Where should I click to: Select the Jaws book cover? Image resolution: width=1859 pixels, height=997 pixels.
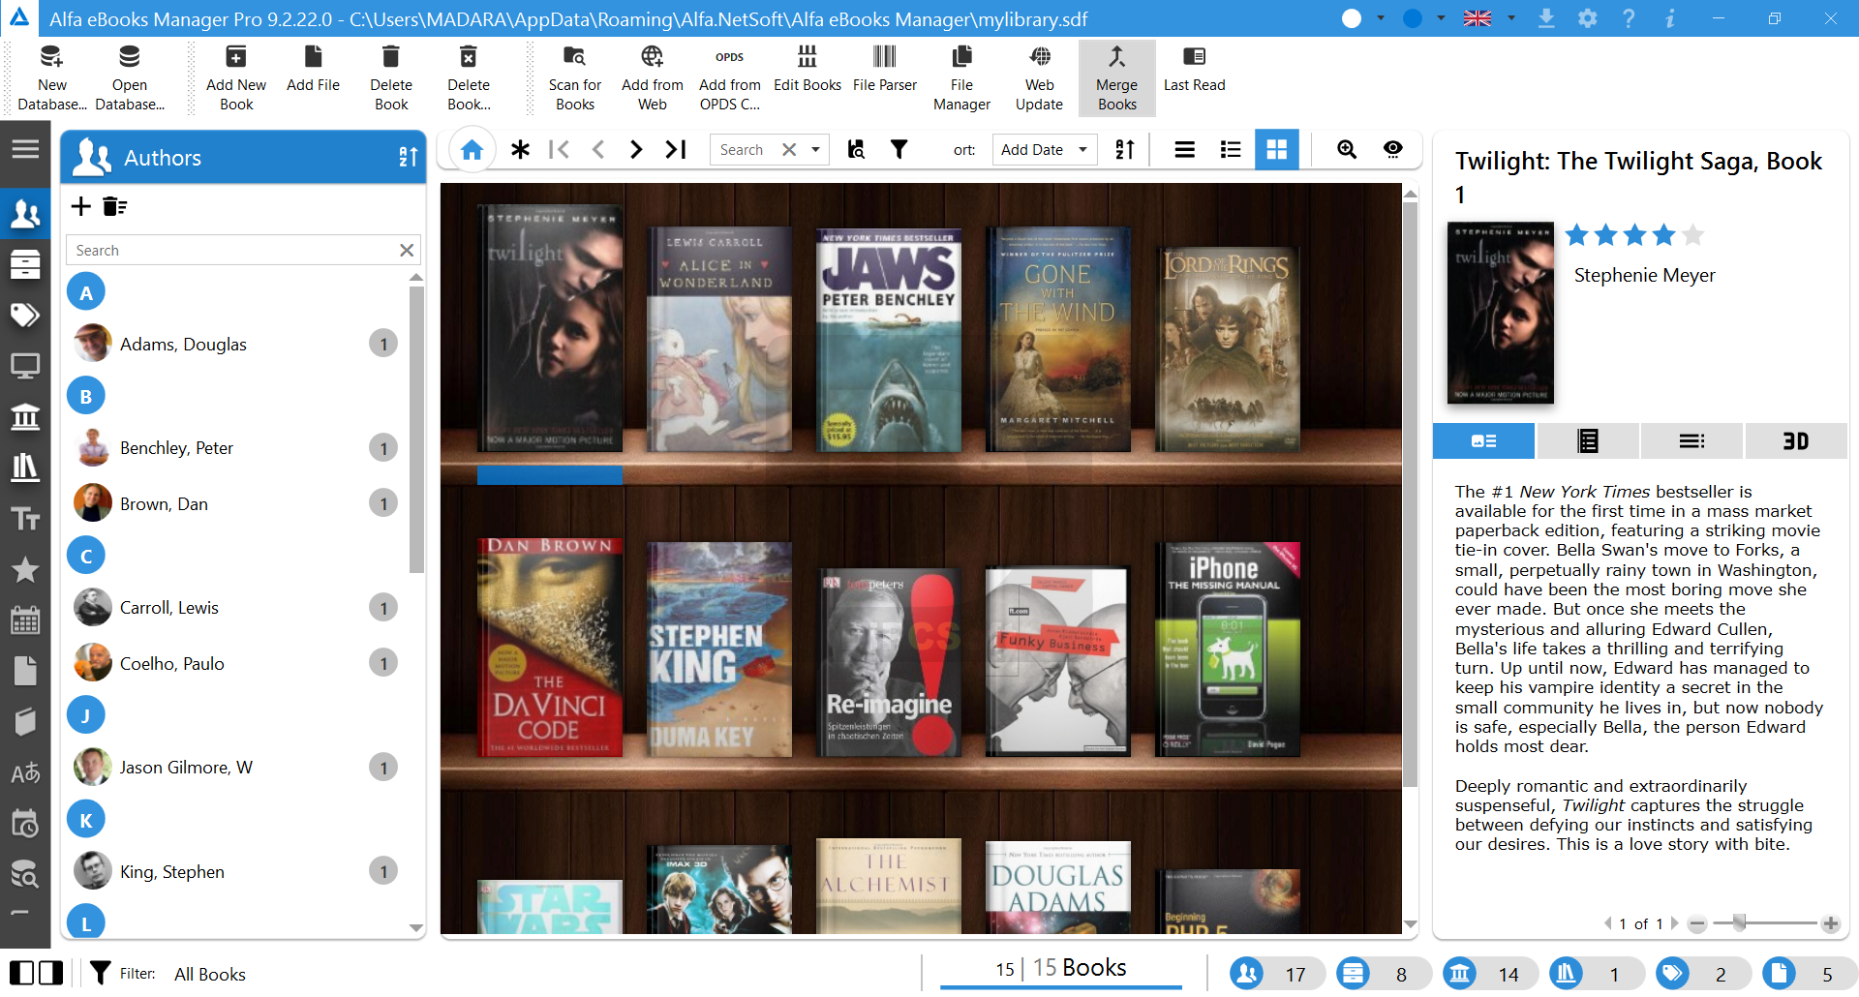point(889,341)
